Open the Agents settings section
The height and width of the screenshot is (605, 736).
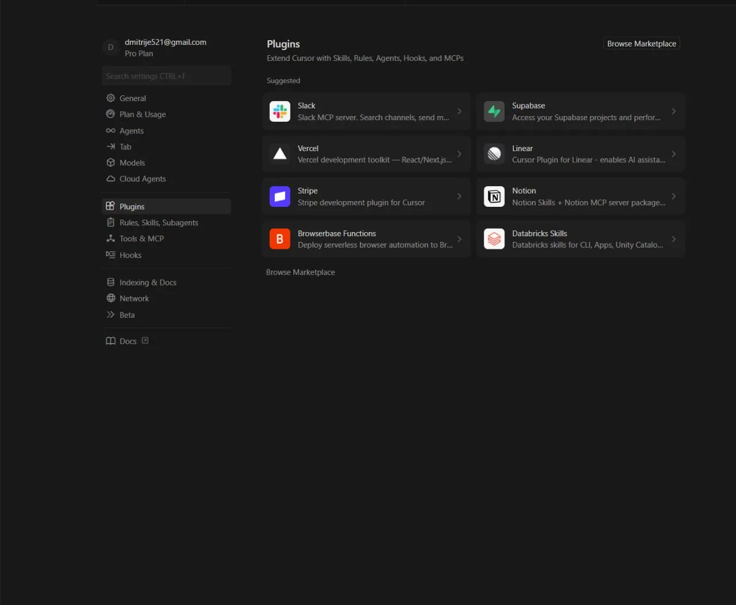(x=166, y=130)
